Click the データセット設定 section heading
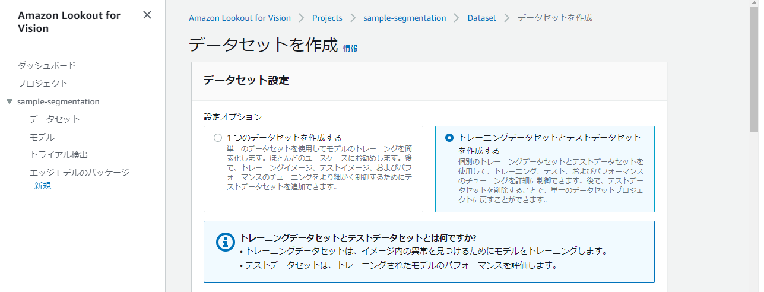 pyautogui.click(x=246, y=80)
